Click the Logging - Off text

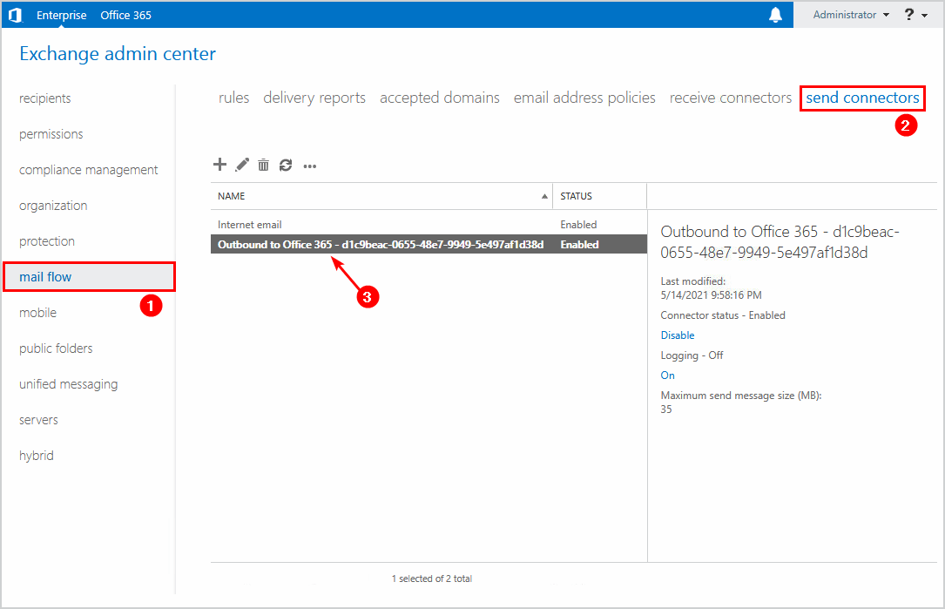coord(692,355)
